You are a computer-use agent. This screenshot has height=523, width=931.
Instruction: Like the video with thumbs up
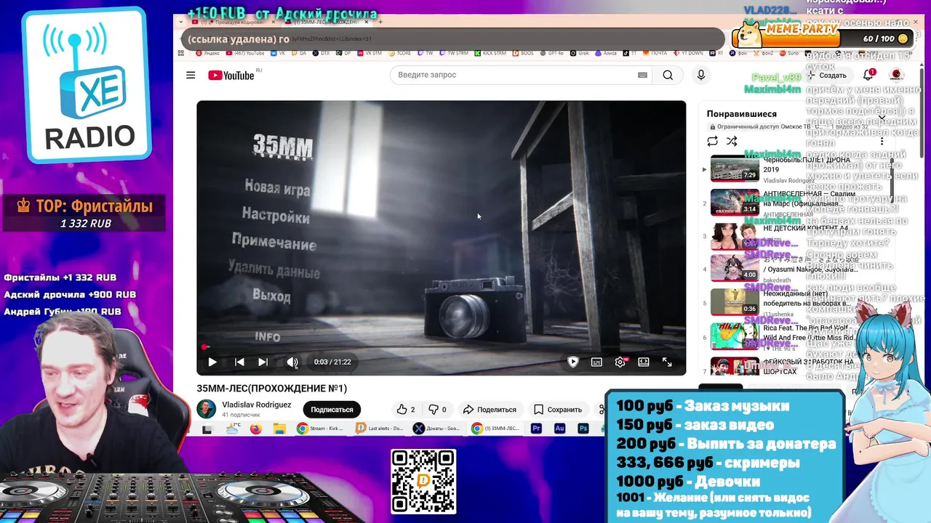406,410
